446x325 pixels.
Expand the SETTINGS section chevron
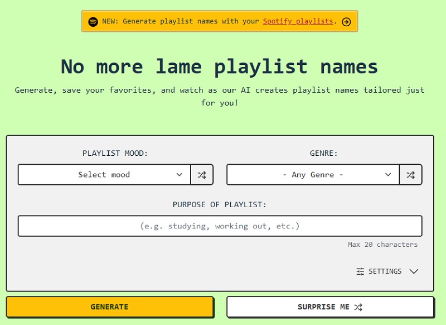[x=414, y=271]
